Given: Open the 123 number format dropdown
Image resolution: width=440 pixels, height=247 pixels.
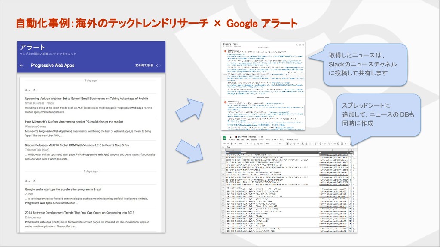Looking at the screenshot, I should pyautogui.click(x=262, y=144).
